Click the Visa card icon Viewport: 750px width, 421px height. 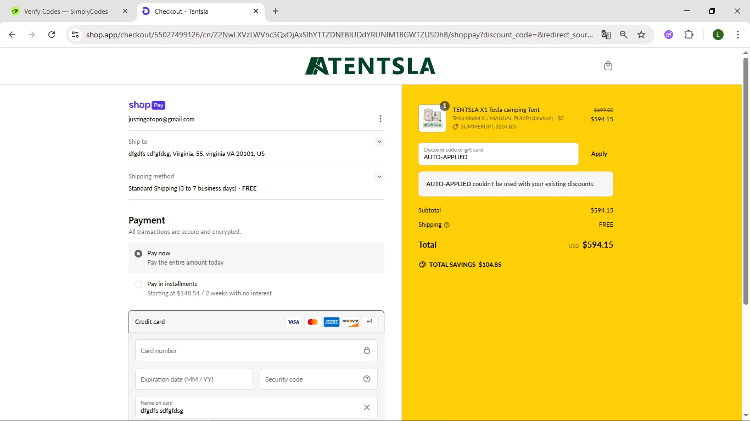pyautogui.click(x=293, y=322)
